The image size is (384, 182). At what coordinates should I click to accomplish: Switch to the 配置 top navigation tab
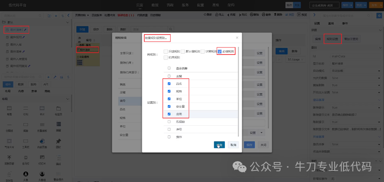(200, 5)
